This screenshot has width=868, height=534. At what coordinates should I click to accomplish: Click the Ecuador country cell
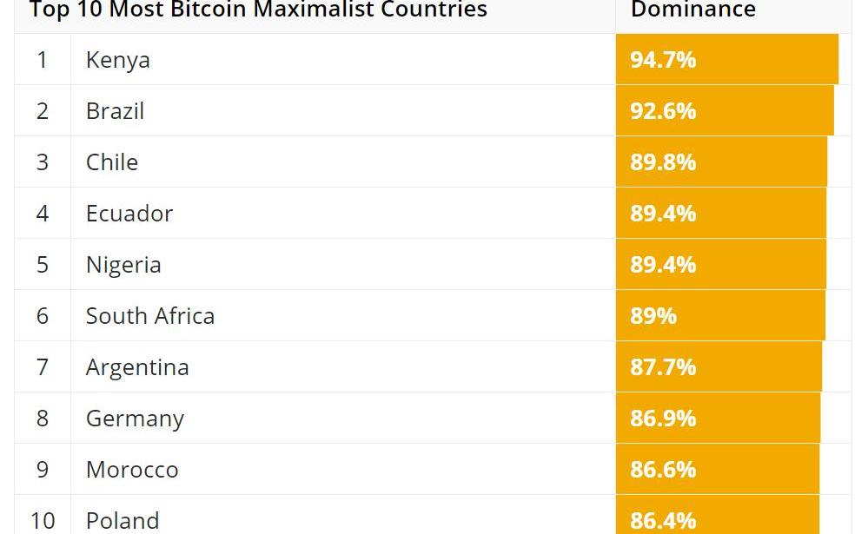point(129,214)
